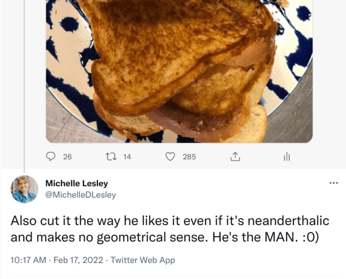Click the reply speech bubble icon

tap(51, 156)
